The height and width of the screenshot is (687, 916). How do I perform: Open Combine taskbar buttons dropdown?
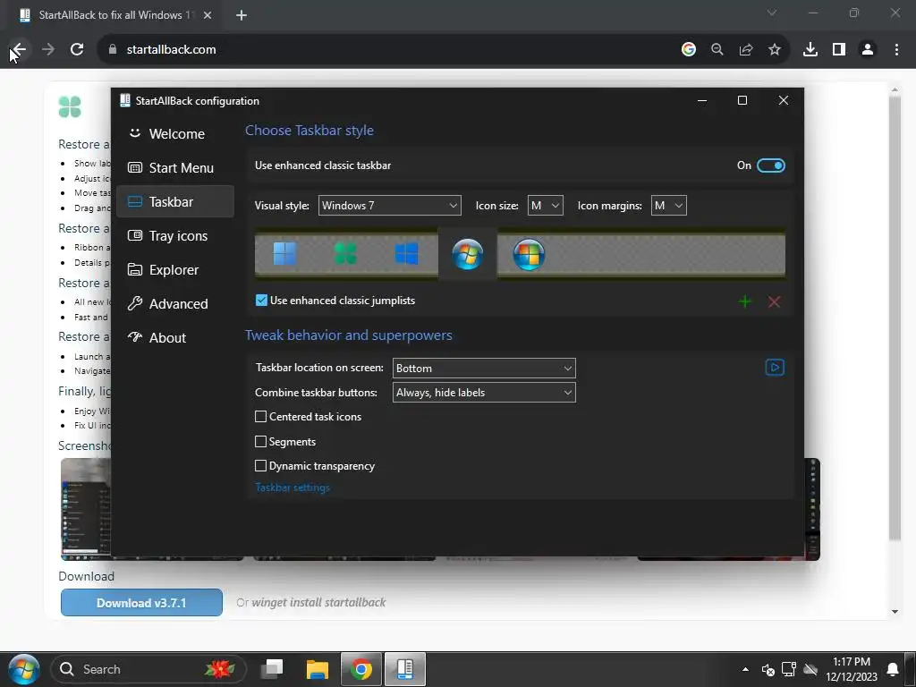tap(484, 393)
